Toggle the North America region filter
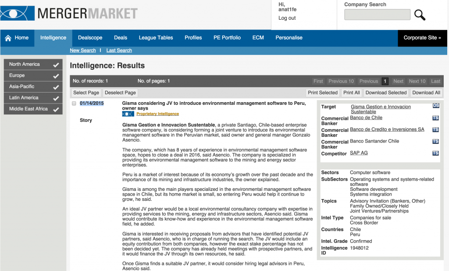 [x=33, y=64]
